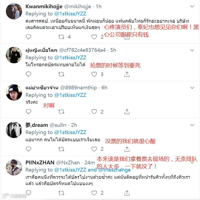The image size is (200, 200).
Task: Reply to Kwanmikihojje's tweet
Action: tap(28, 37)
